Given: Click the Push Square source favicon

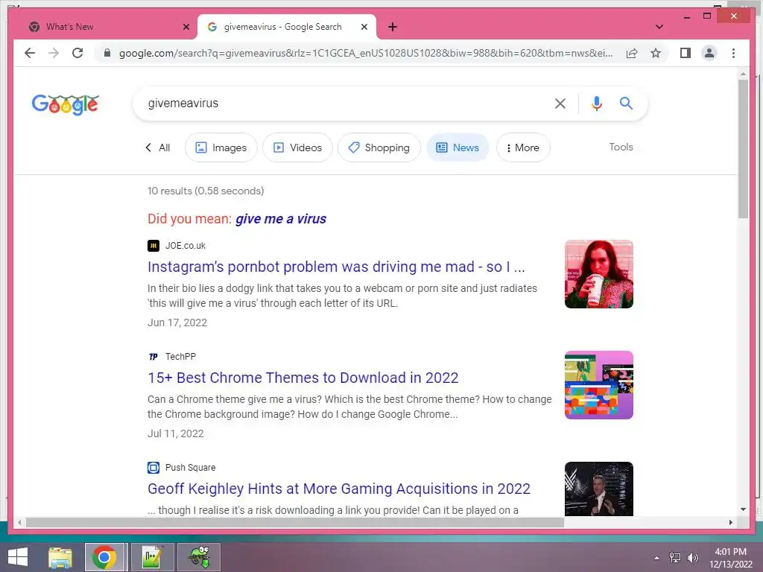Looking at the screenshot, I should 153,468.
